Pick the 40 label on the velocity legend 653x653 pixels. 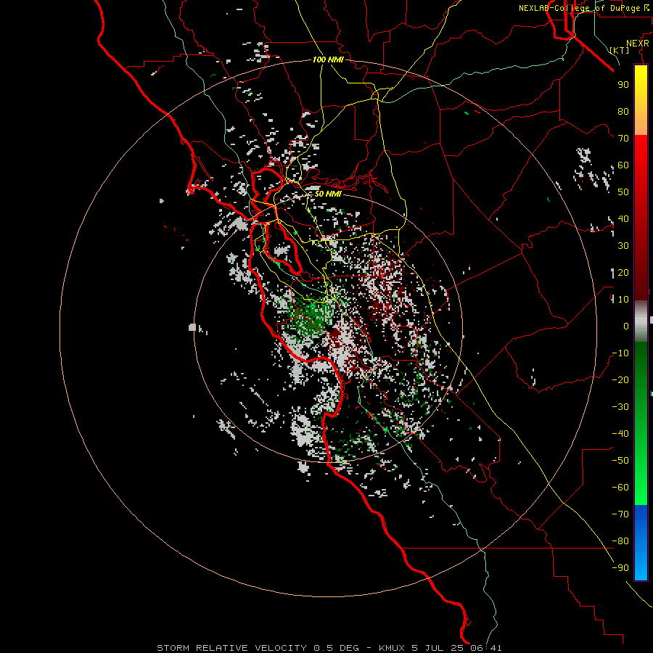pyautogui.click(x=623, y=218)
